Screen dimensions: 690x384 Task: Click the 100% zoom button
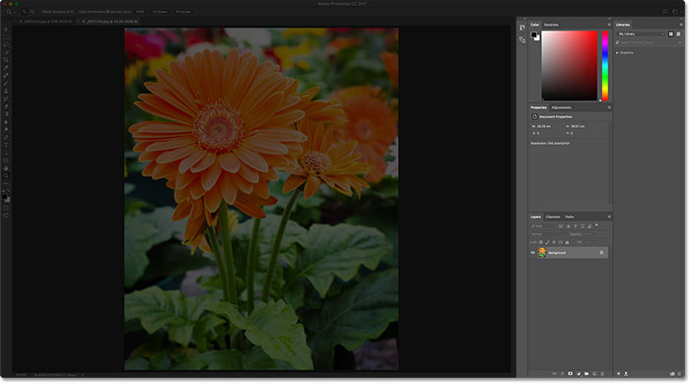pyautogui.click(x=140, y=12)
